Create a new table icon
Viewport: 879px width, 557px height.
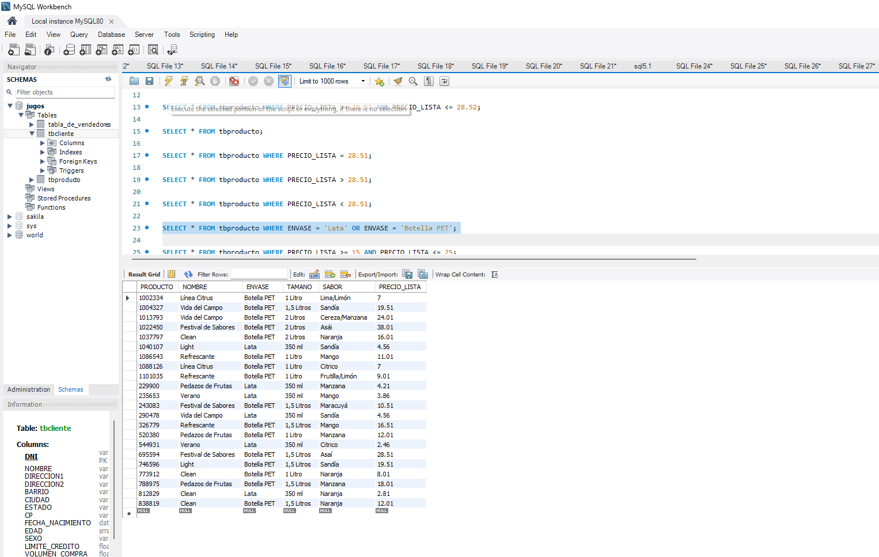(85, 50)
